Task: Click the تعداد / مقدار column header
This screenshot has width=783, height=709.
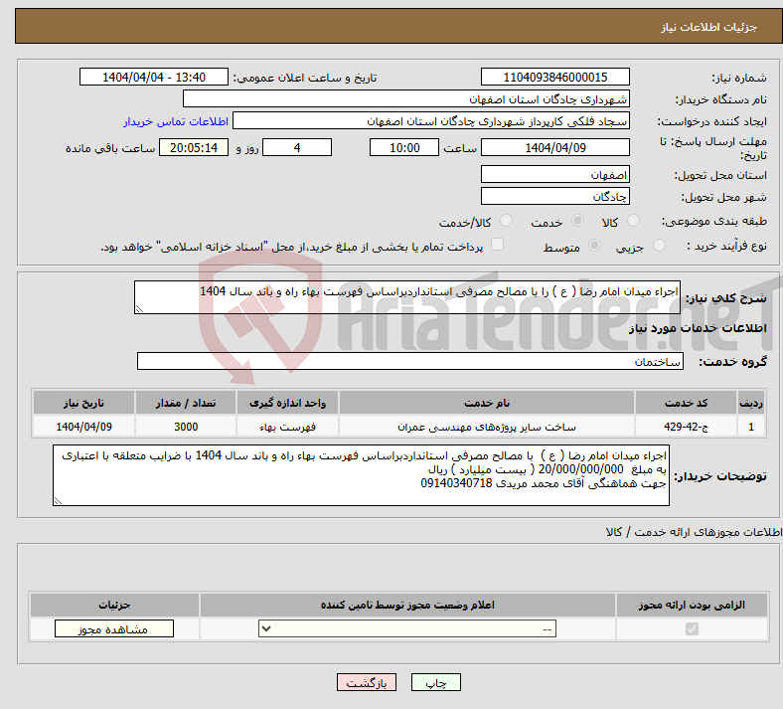Action: coord(186,403)
